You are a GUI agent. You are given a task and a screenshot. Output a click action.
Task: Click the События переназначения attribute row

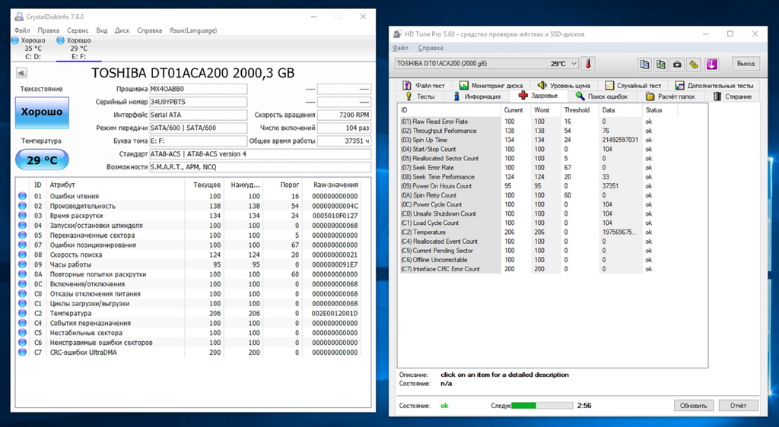point(188,323)
